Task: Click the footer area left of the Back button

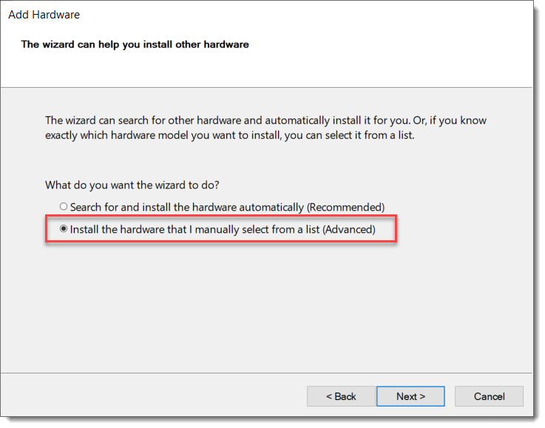Action: 148,397
